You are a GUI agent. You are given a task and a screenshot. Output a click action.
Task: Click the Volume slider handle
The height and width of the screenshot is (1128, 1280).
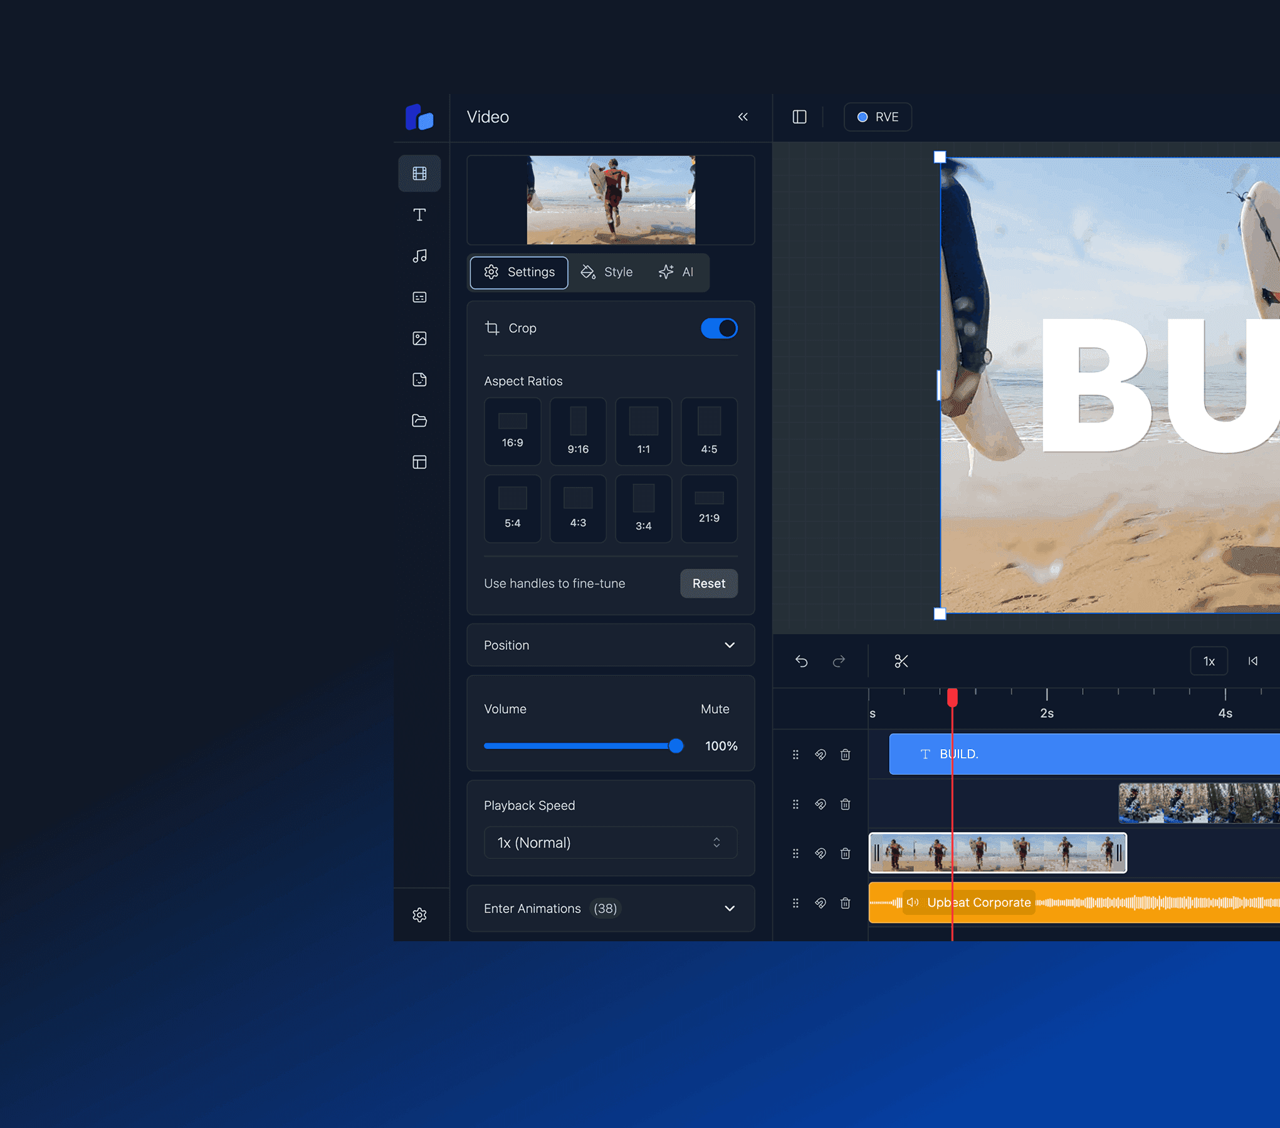(x=675, y=746)
